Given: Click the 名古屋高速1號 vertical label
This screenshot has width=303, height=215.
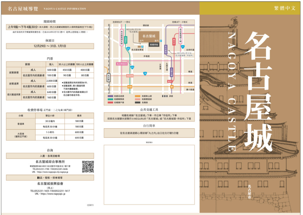Looking at the screenshot, I should click(181, 35).
